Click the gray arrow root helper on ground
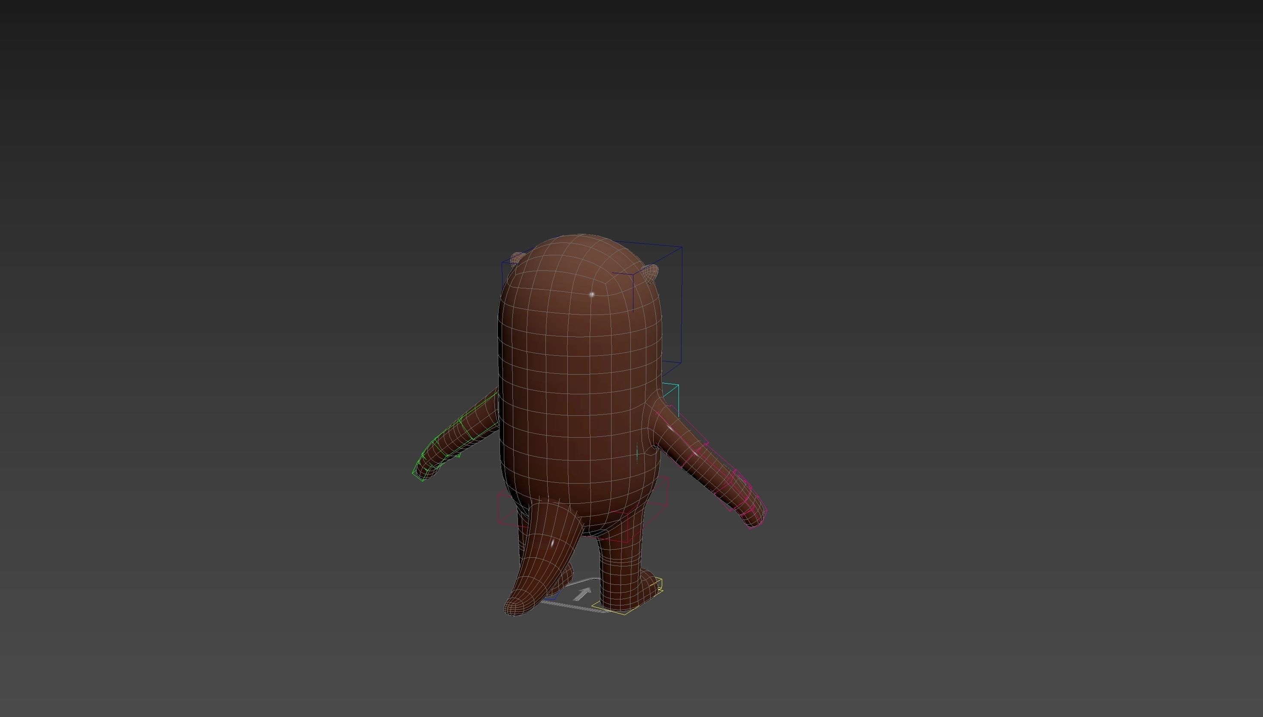 tap(582, 594)
